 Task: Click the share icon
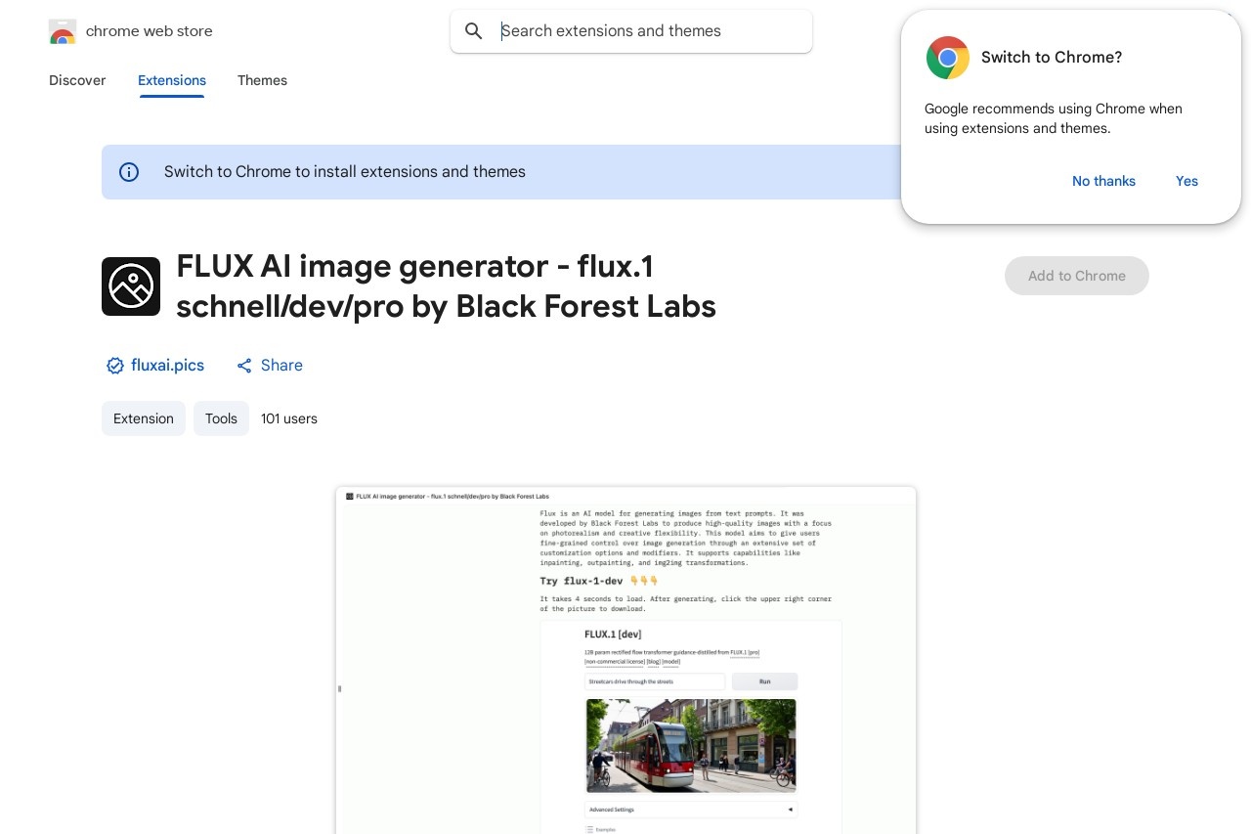pyautogui.click(x=244, y=366)
